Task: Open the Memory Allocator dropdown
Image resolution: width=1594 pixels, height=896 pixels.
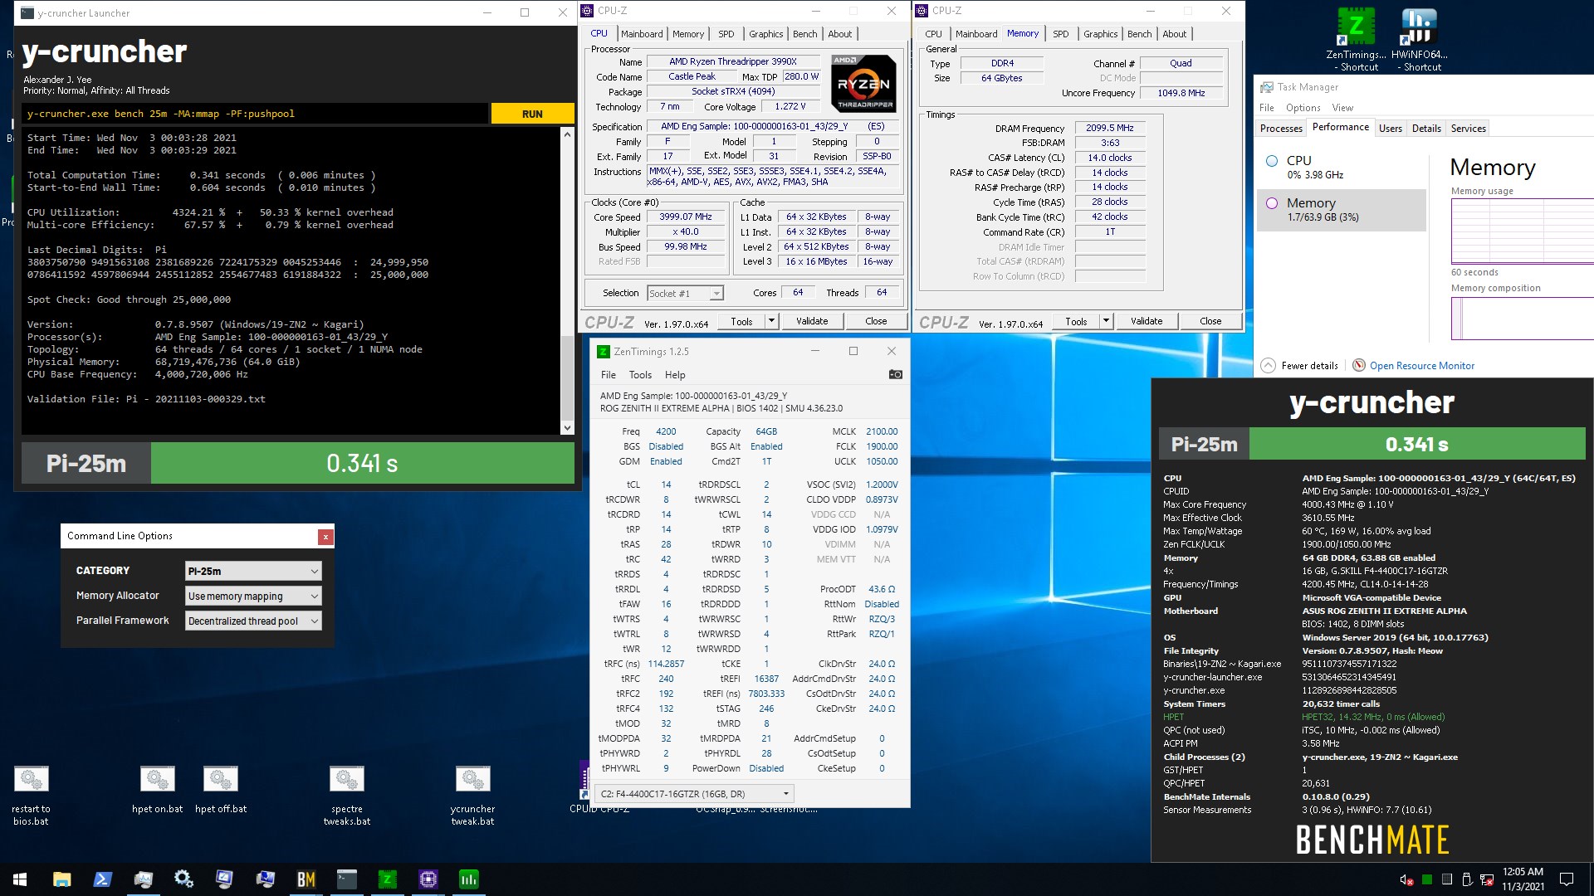Action: [253, 596]
